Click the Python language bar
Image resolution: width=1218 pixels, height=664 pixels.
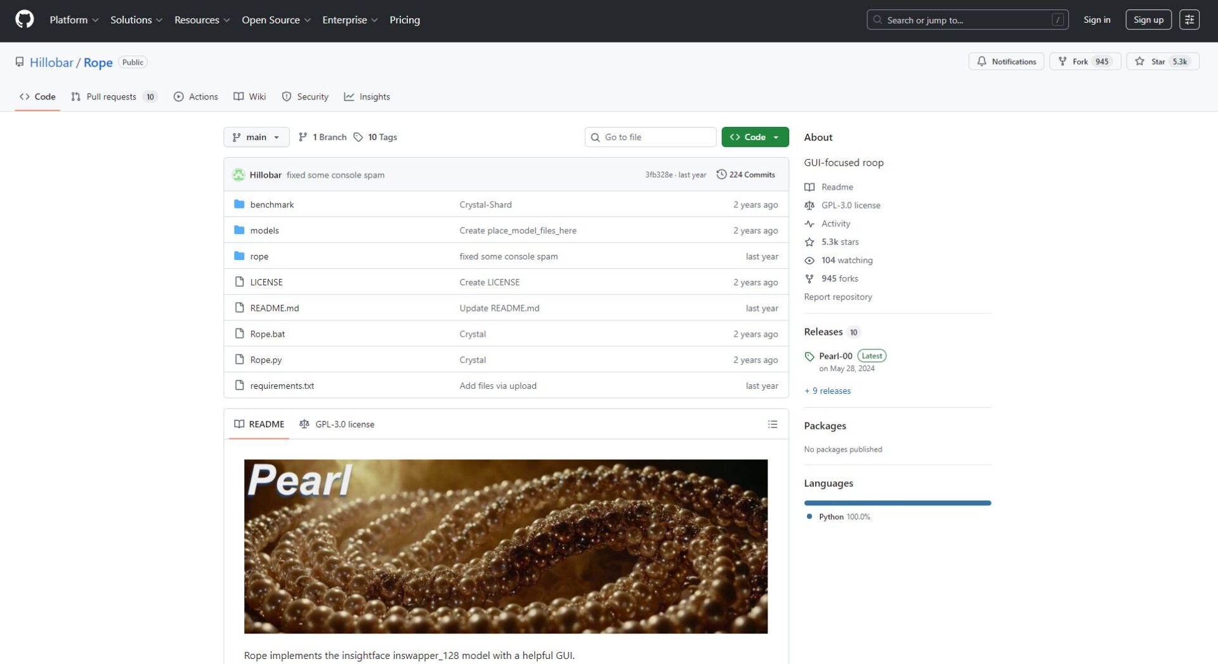click(x=896, y=503)
